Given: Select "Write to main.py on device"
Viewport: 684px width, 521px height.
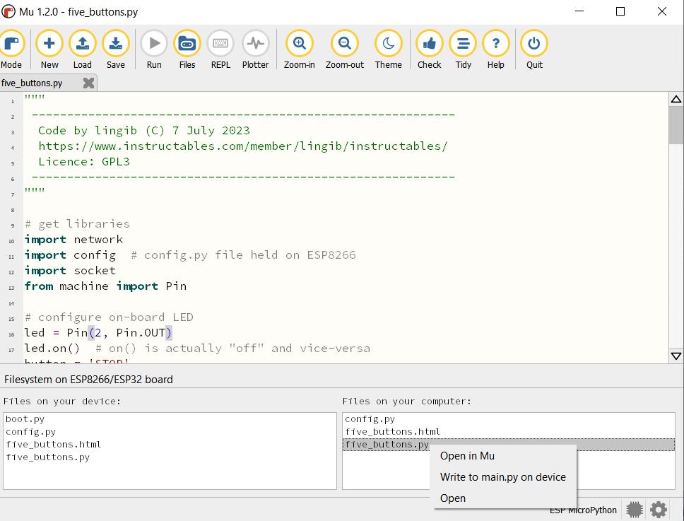Looking at the screenshot, I should coord(502,477).
